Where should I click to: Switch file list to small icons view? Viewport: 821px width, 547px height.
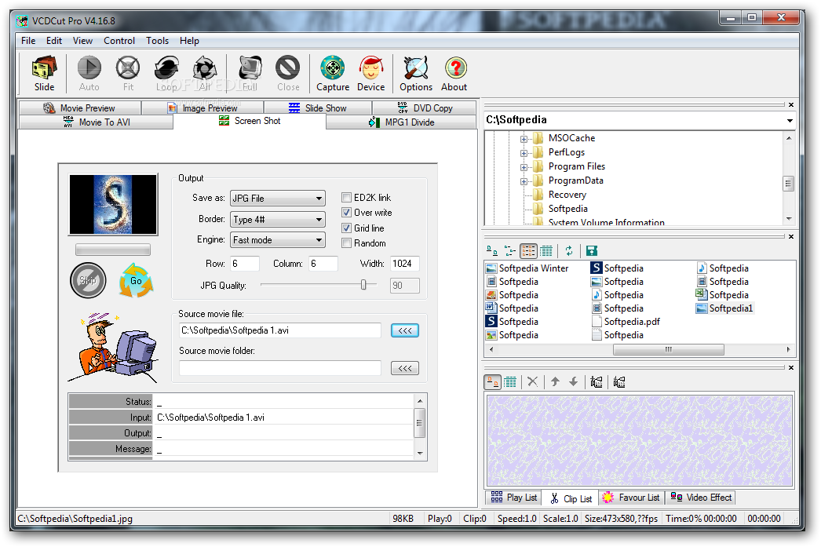(x=510, y=251)
